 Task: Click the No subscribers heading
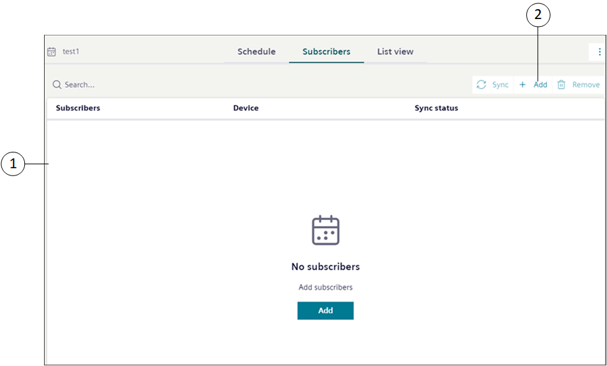point(325,267)
